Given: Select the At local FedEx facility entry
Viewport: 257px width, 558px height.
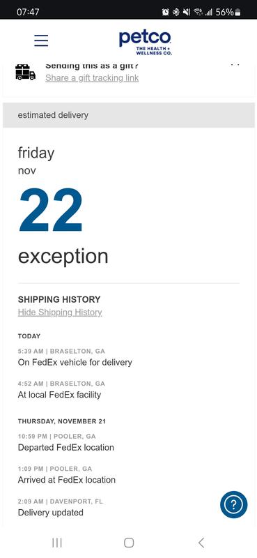Looking at the screenshot, I should point(61,390).
